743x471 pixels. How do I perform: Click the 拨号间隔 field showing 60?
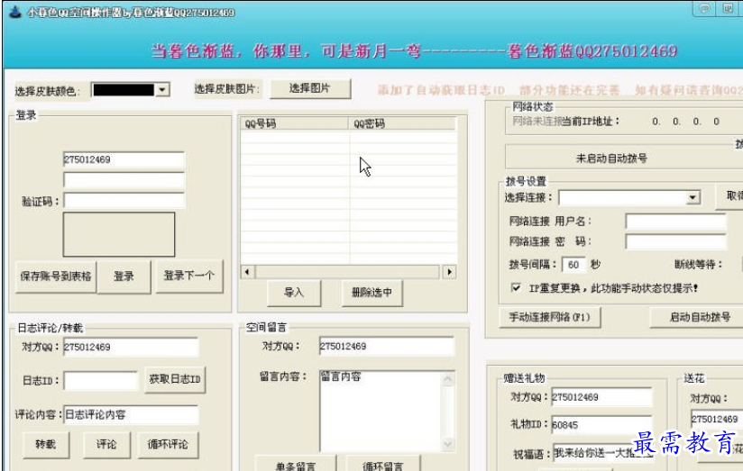click(x=573, y=265)
